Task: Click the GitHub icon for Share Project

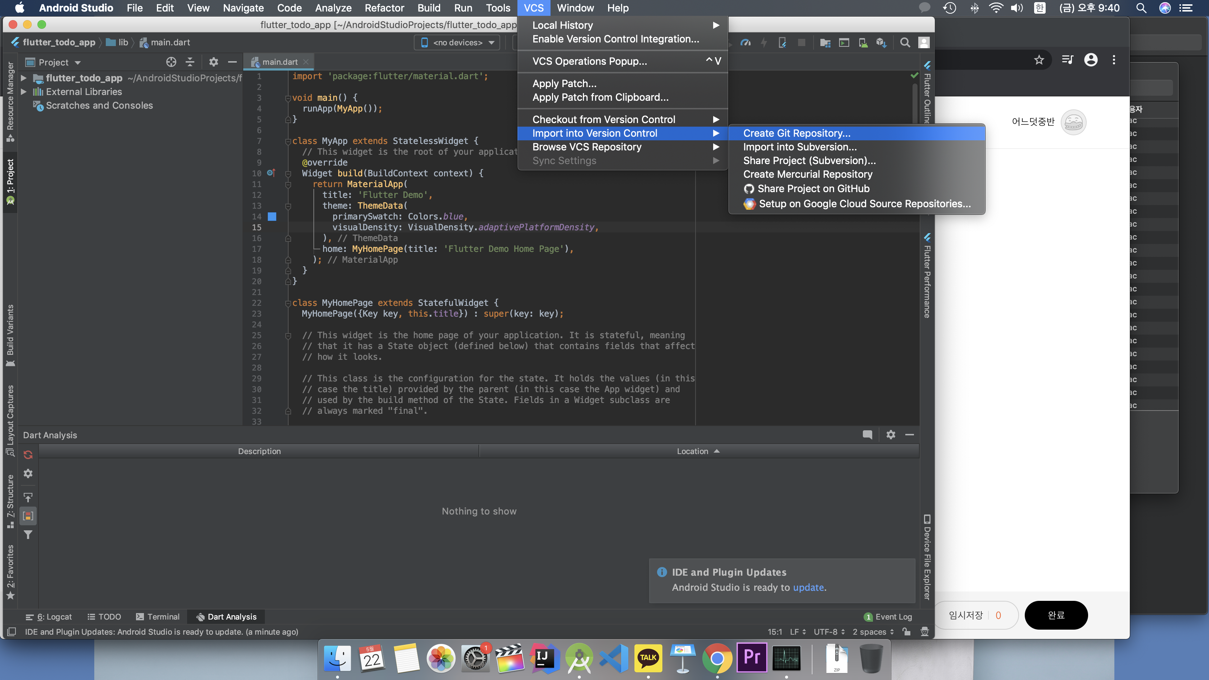Action: coord(749,189)
